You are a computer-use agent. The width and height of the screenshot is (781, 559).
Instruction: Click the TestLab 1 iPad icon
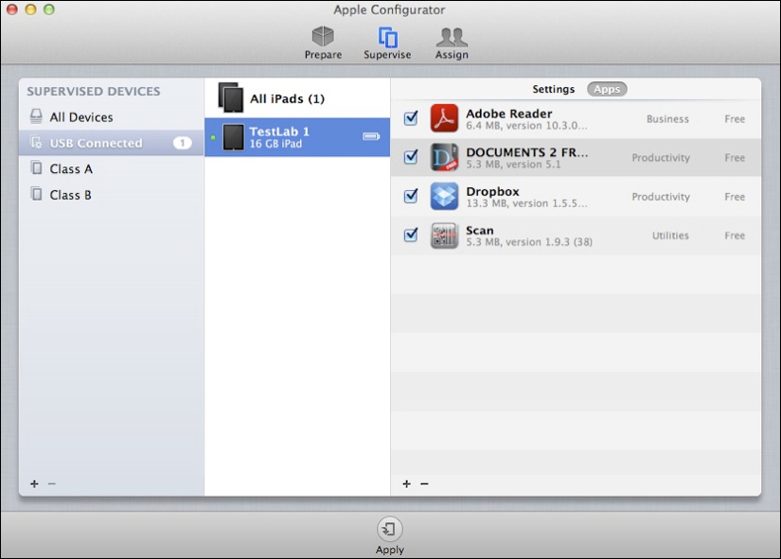233,137
